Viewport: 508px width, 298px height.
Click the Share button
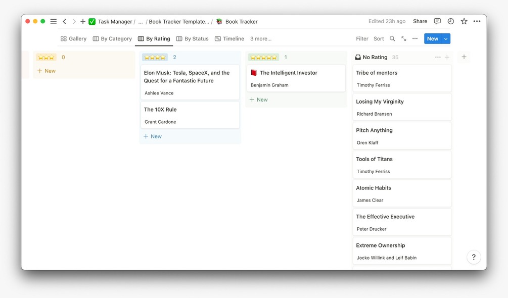click(420, 21)
